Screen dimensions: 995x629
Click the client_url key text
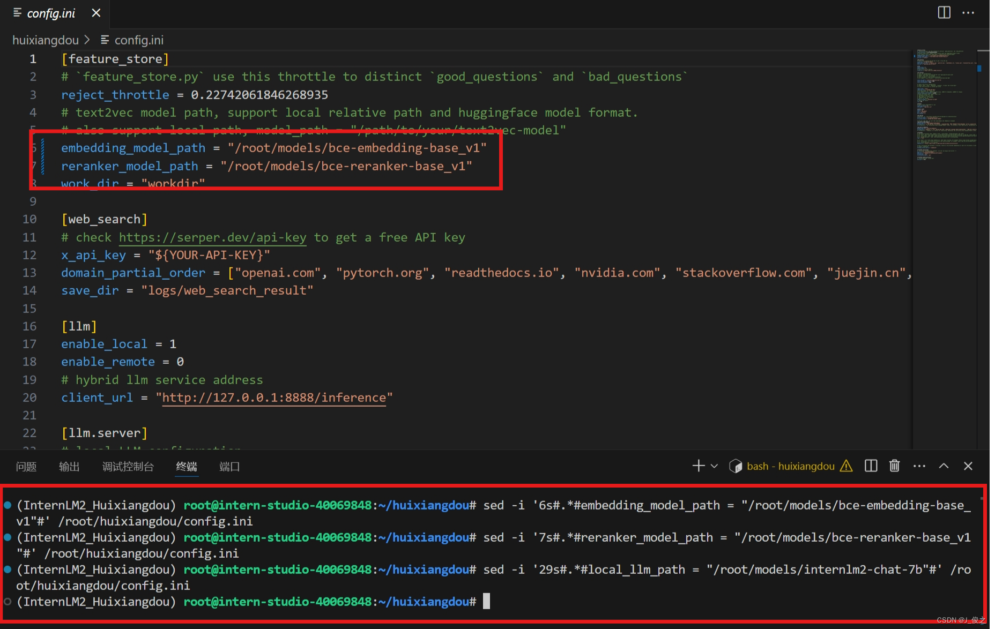point(97,398)
